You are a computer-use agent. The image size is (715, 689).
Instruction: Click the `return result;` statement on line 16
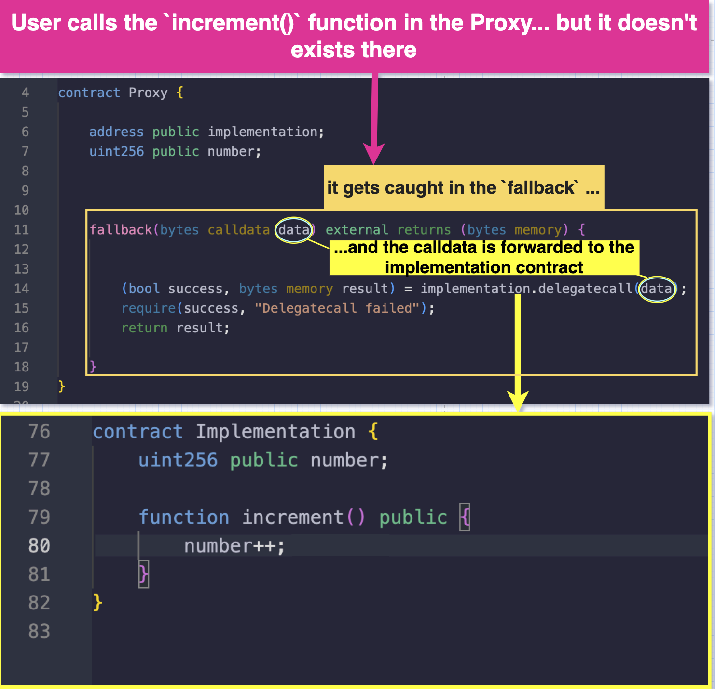(x=175, y=328)
